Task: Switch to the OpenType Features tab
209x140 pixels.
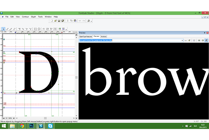Action: [x=86, y=36]
